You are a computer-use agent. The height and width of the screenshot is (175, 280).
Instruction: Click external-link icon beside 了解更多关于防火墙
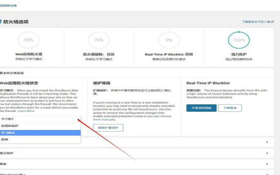coord(272,22)
